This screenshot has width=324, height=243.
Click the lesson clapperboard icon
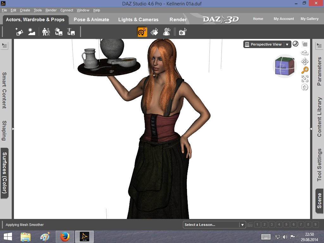(x=250, y=224)
